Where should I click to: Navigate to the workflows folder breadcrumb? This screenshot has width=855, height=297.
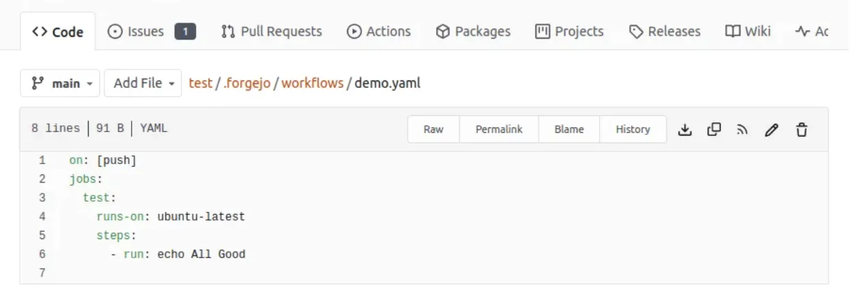pos(312,83)
